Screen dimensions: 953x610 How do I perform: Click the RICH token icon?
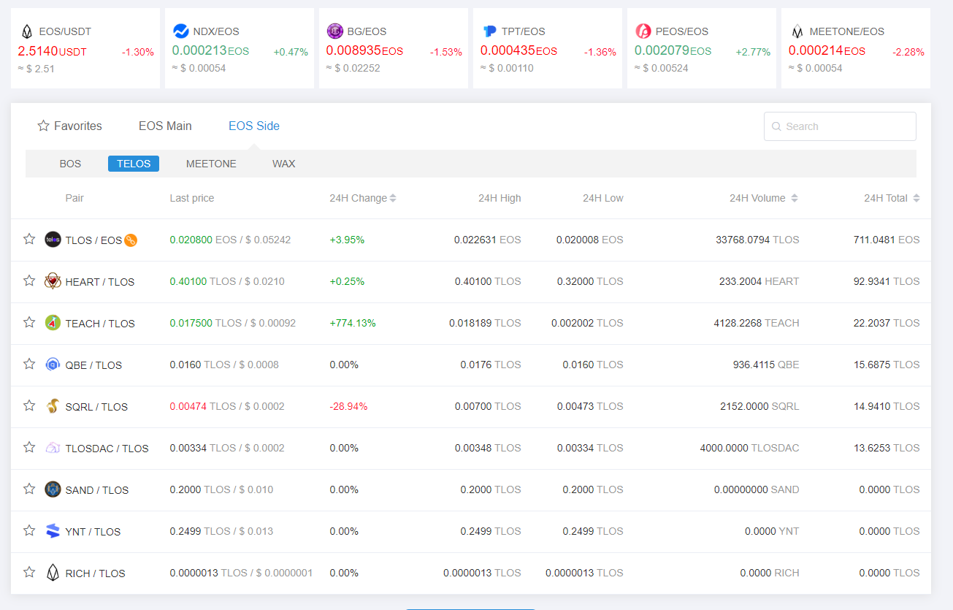(53, 572)
